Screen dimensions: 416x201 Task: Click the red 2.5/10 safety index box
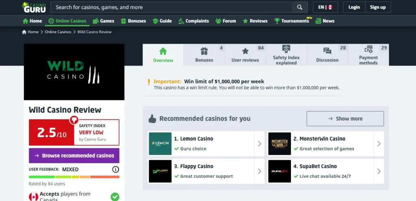click(52, 133)
